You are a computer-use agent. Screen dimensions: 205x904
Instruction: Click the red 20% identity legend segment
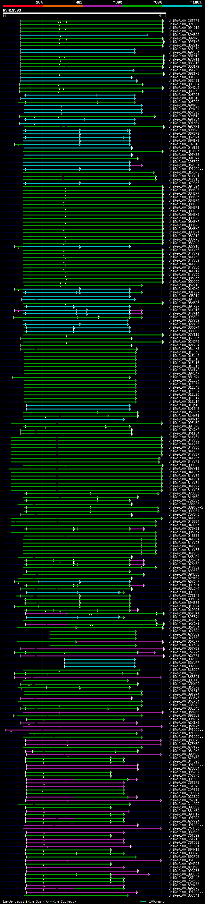tap(23, 6)
